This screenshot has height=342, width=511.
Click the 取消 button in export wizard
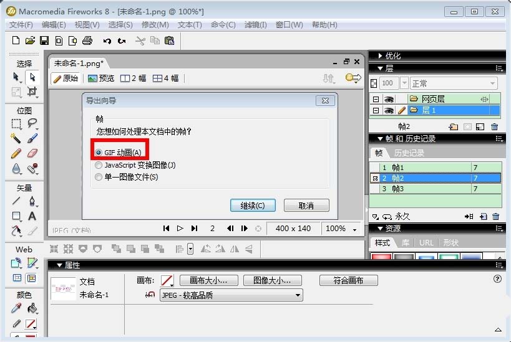click(x=306, y=206)
